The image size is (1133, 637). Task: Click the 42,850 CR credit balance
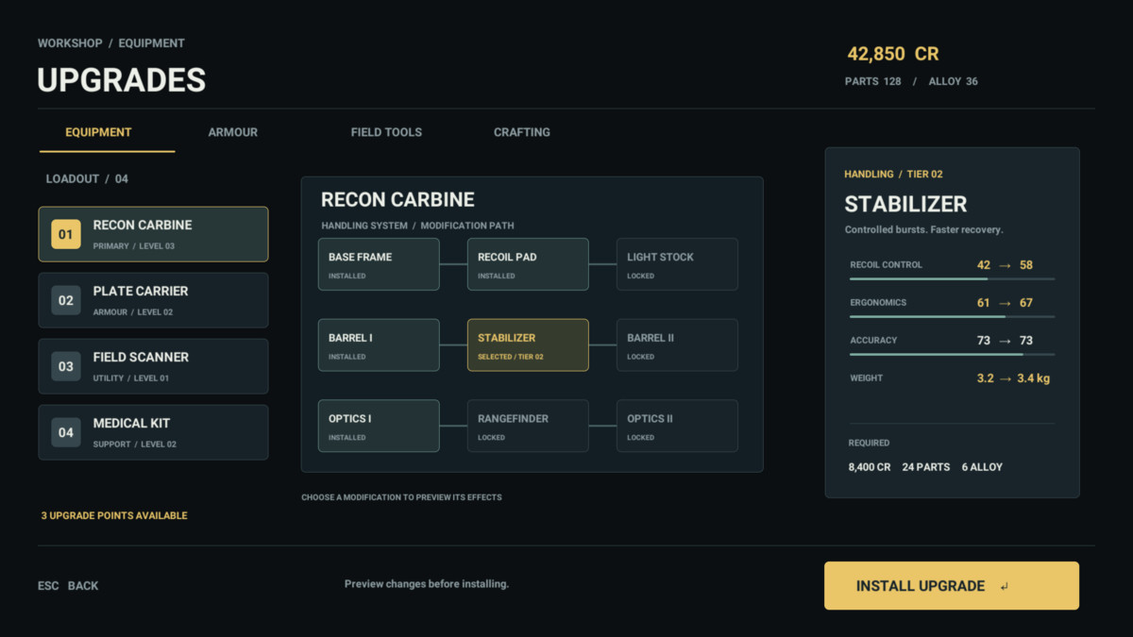pyautogui.click(x=893, y=55)
